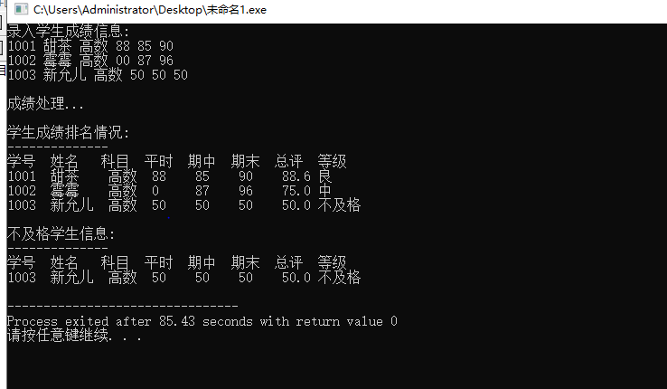Click 科目 header in the ranking table
Image resolution: width=667 pixels, height=389 pixels.
click(x=115, y=161)
